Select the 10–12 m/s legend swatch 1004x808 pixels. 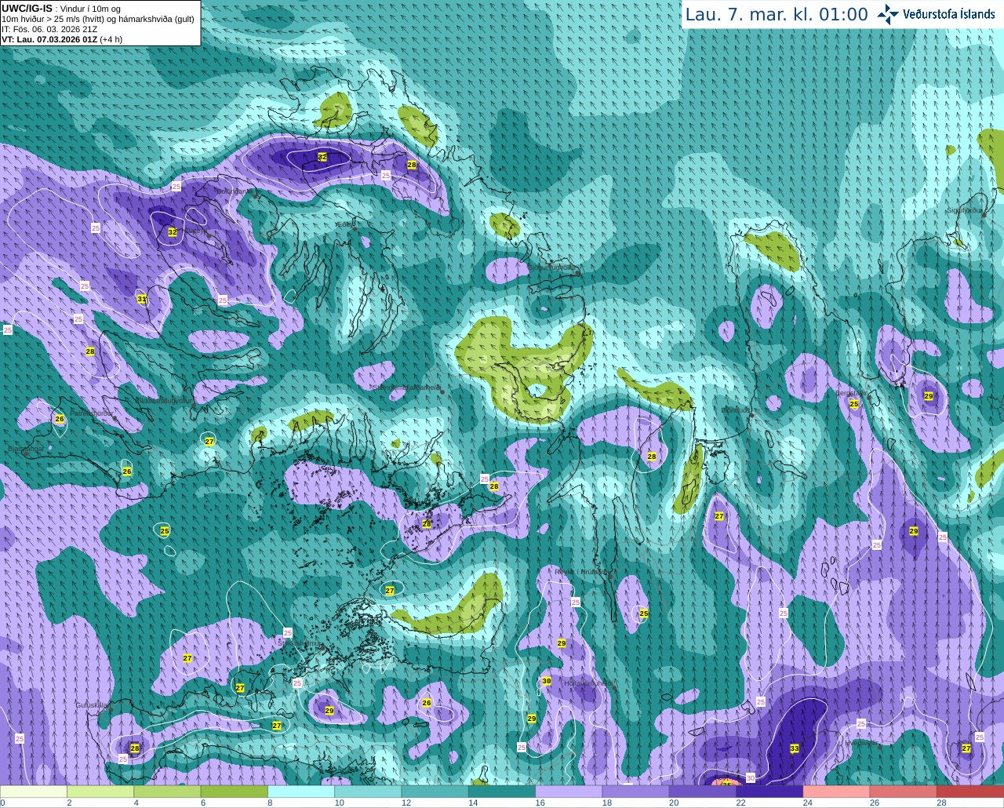(x=368, y=792)
